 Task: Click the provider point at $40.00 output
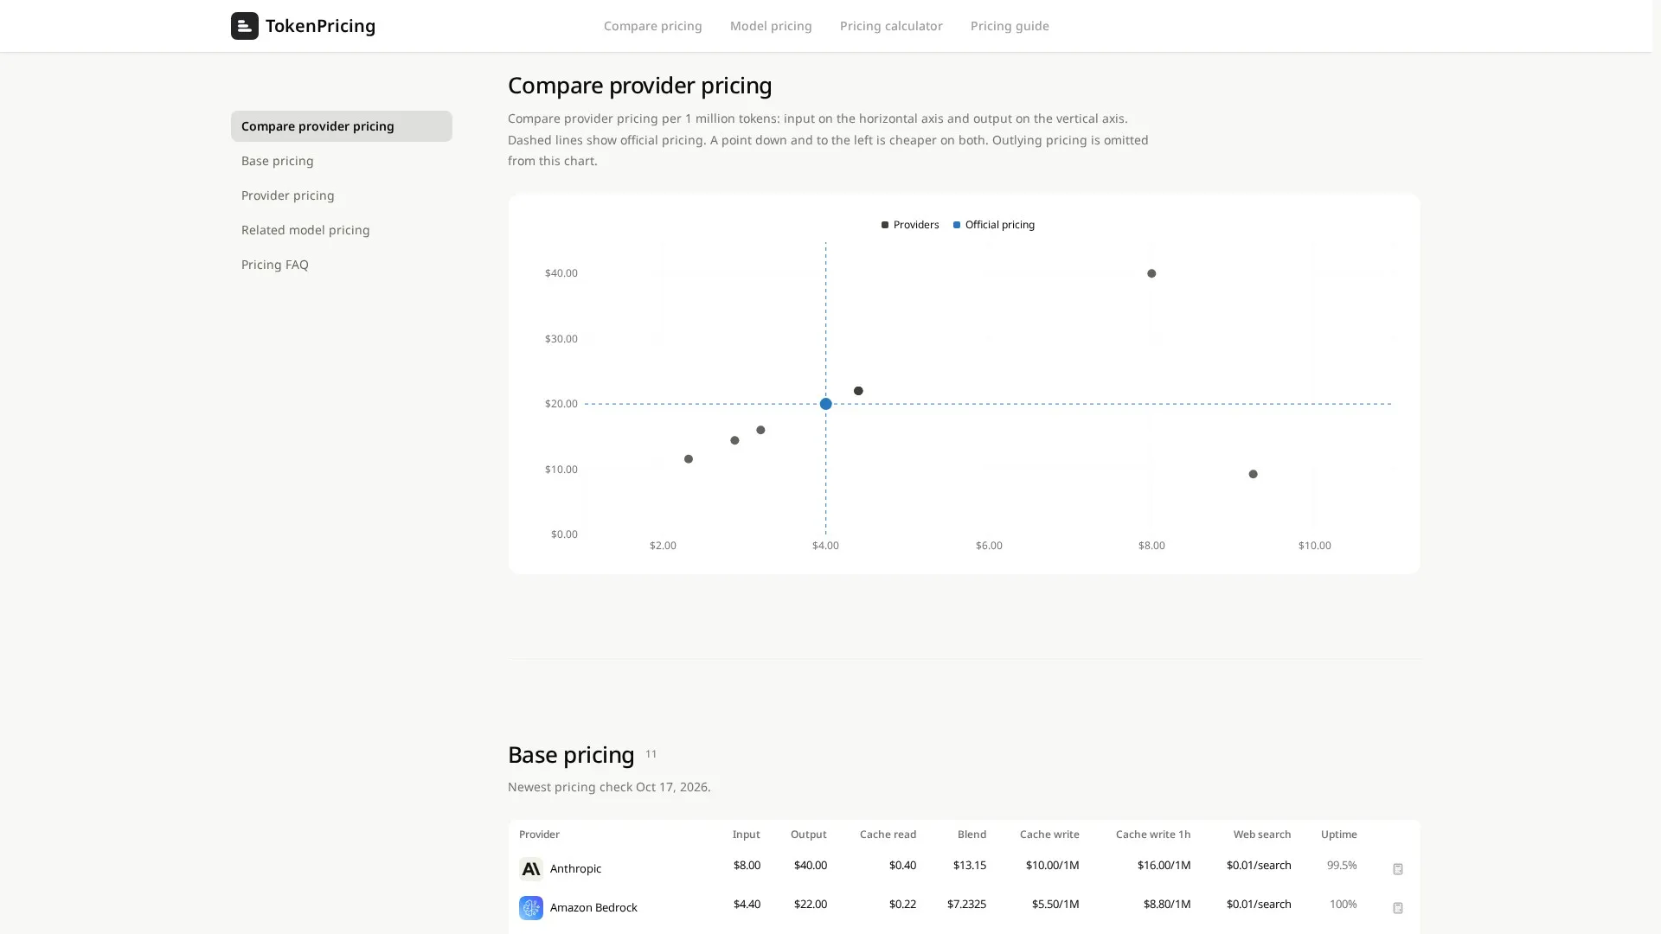tap(1151, 273)
